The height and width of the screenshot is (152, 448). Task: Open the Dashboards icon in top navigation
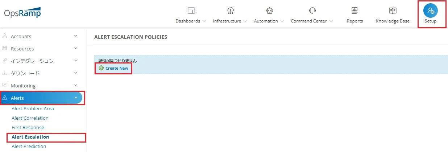point(191,10)
